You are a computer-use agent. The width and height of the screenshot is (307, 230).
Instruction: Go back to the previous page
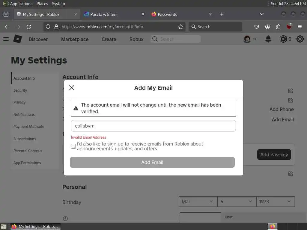pos(7,27)
